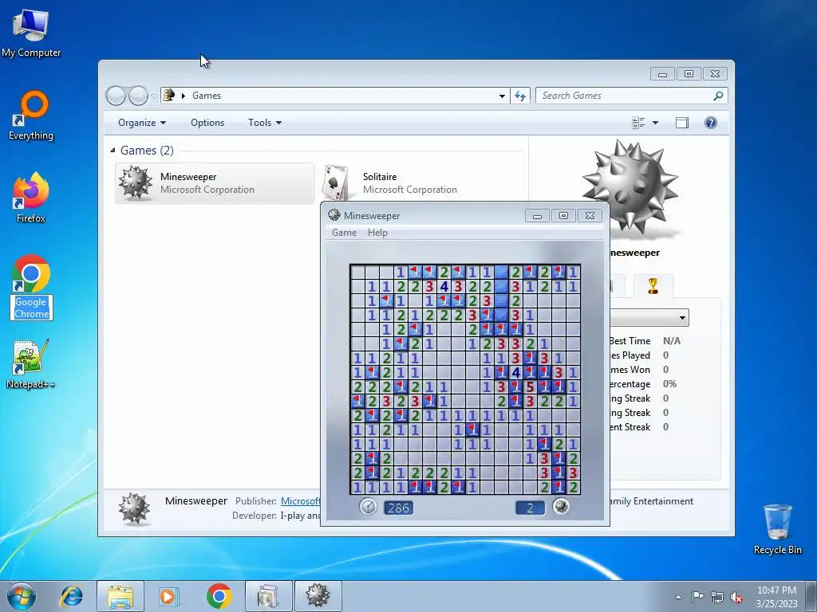Open the statistics difficulty combo box
Viewport: 817px width, 612px height.
[649, 317]
